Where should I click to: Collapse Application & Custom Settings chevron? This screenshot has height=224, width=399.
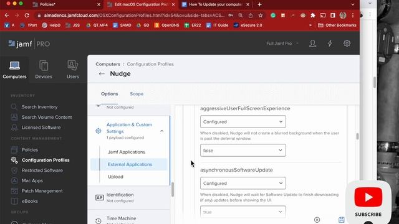[162, 131]
